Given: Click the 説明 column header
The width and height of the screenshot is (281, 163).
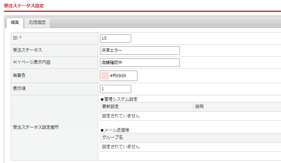Looking at the screenshot, I should (x=199, y=107).
